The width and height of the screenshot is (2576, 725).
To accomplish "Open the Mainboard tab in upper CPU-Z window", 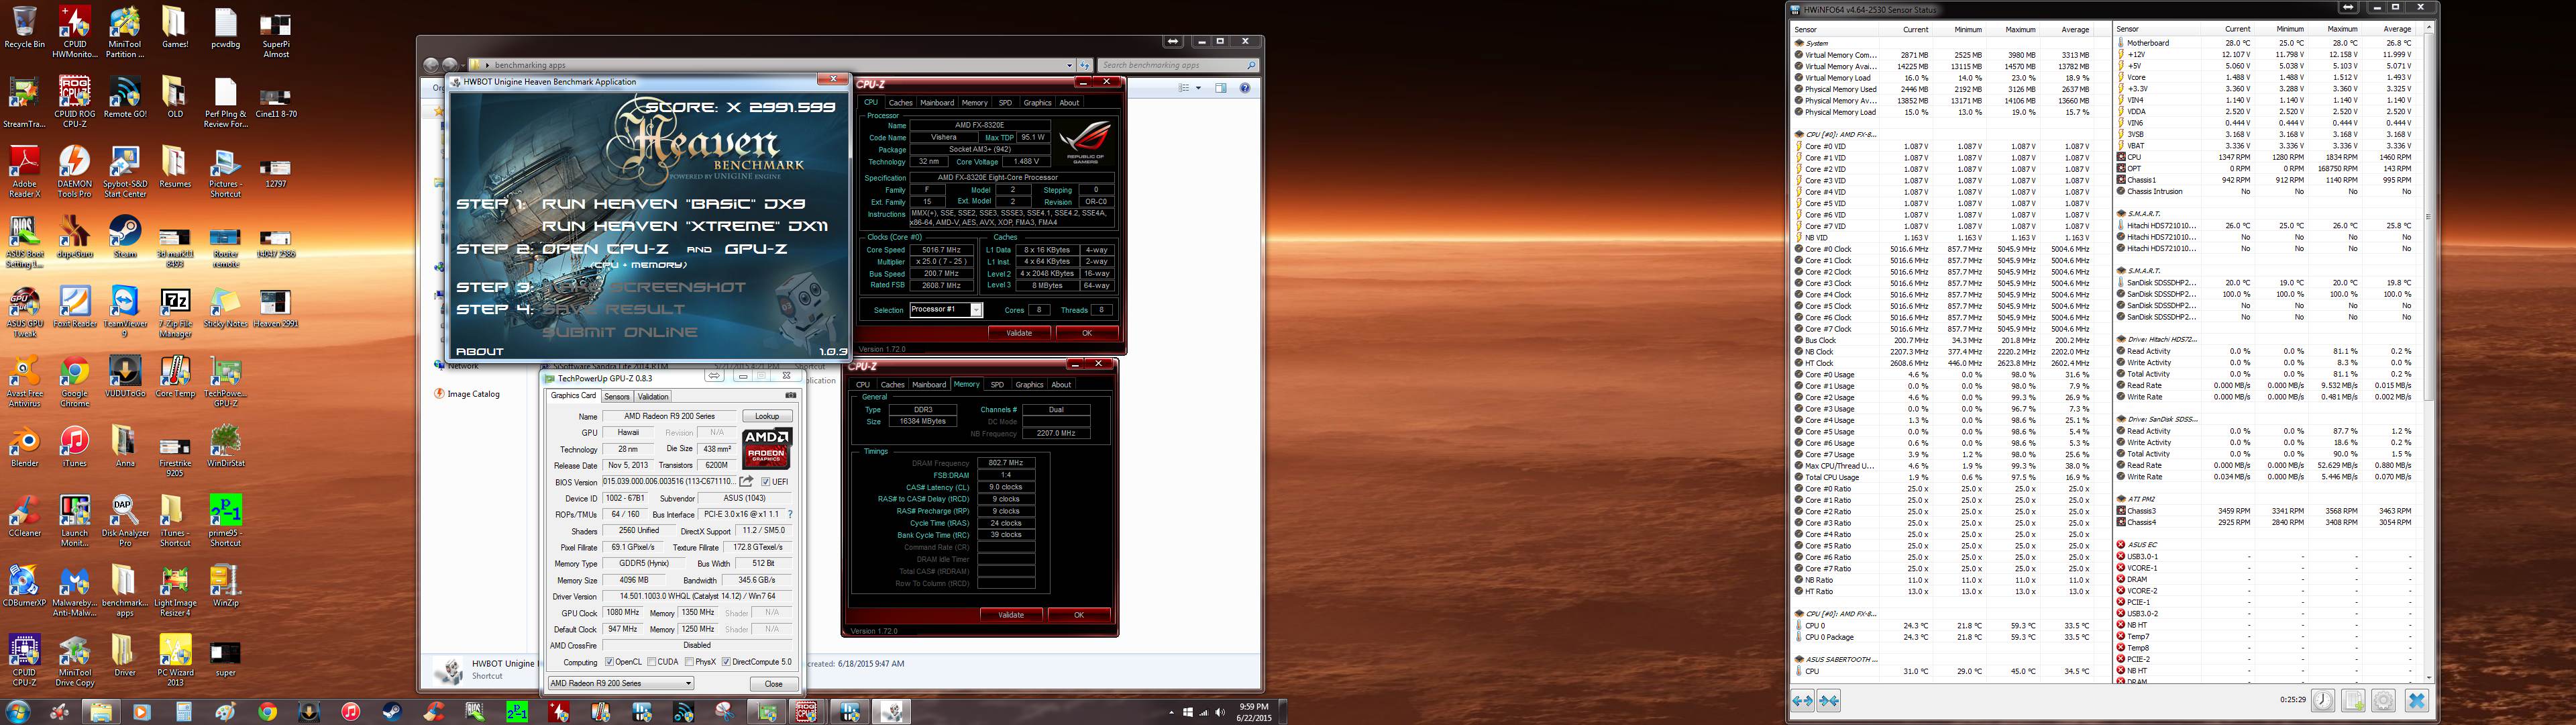I will click(x=937, y=102).
